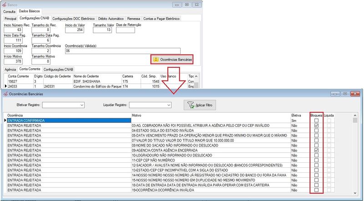Check Bloqueia for 11-CEP NÃO NUMÉRICO row
Image resolution: width=364 pixels, height=201 pixels.
[x=316, y=160]
